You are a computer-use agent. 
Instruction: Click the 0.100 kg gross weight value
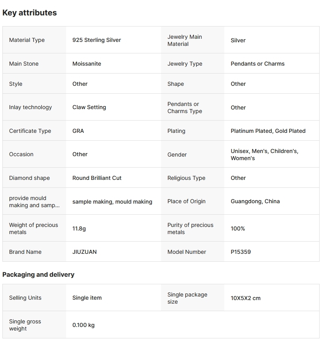coord(83,325)
